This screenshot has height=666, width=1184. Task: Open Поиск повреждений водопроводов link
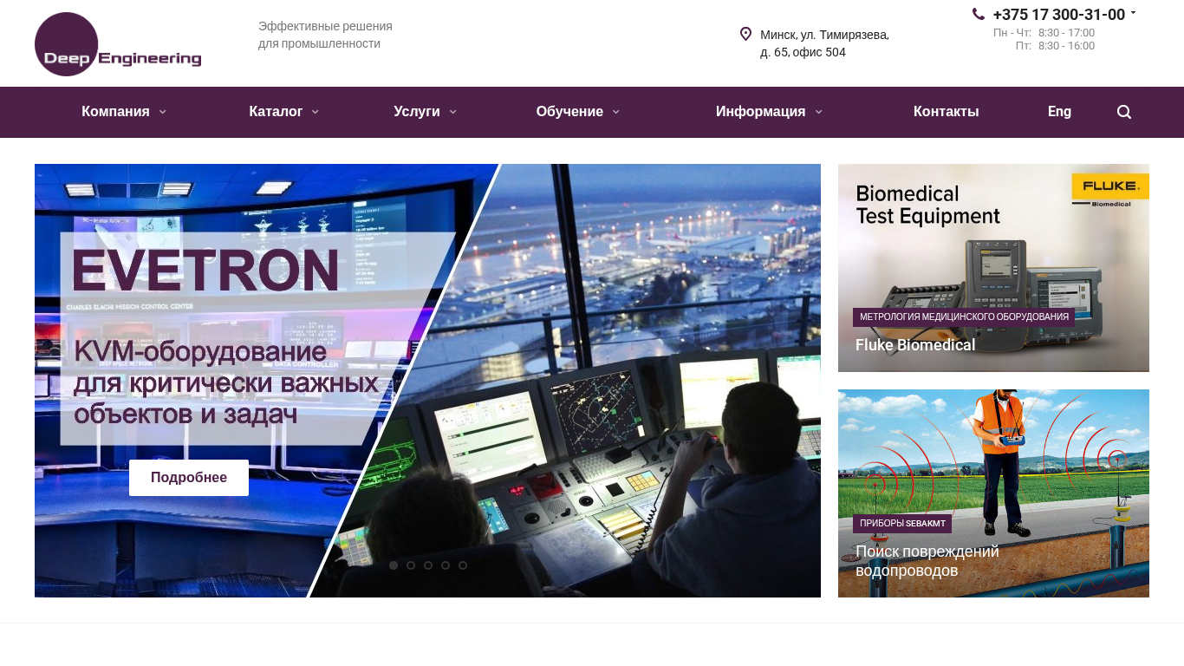[927, 561]
